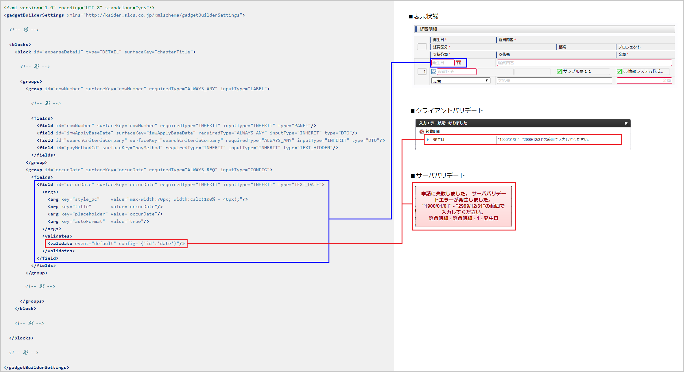The image size is (684, 372).
Task: Click the magnifier search icon for 経費区分
Action: [434, 72]
